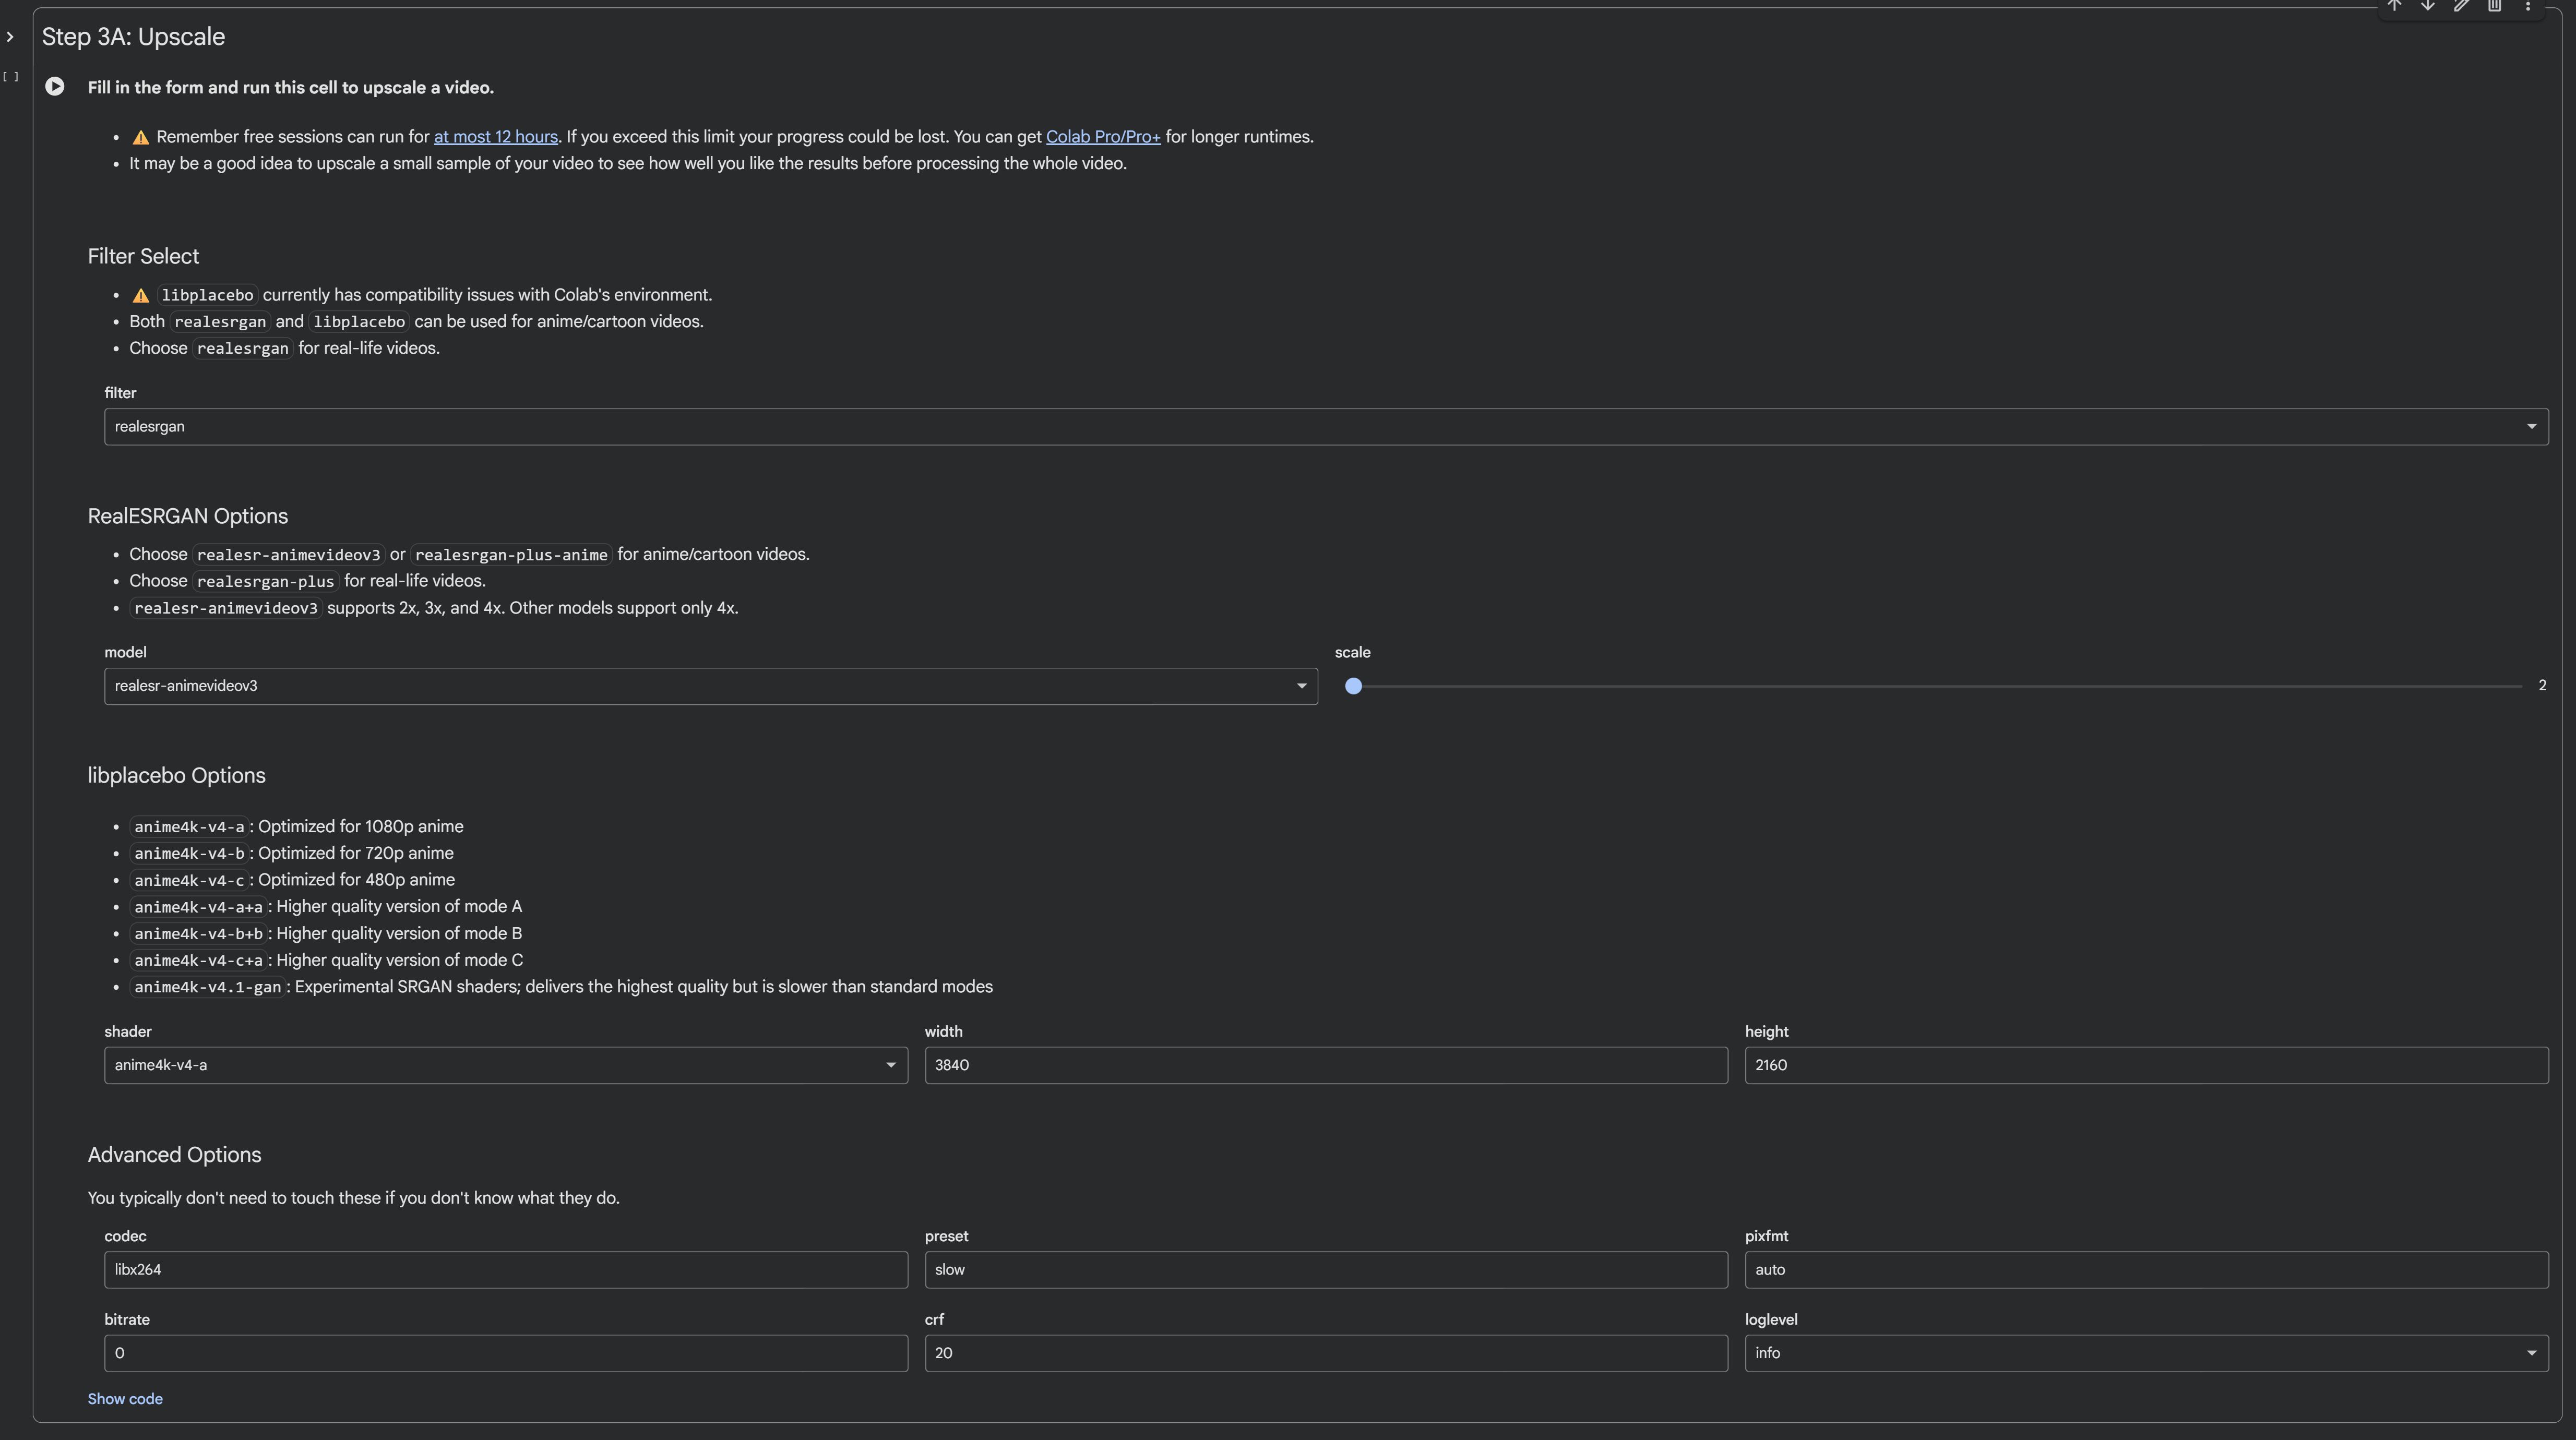
Task: Open the 'at most 12 hours' link
Action: [495, 137]
